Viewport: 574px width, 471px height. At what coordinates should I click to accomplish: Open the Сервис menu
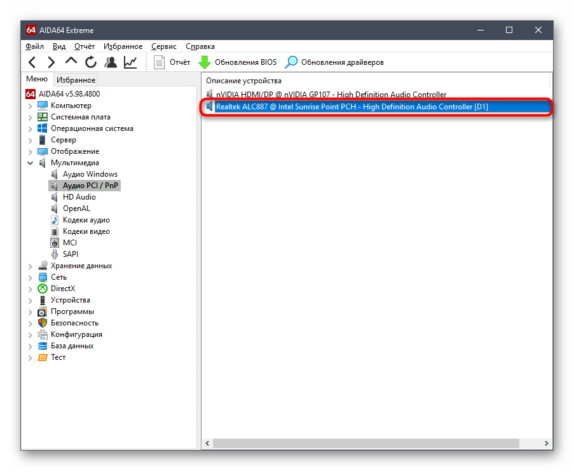164,46
